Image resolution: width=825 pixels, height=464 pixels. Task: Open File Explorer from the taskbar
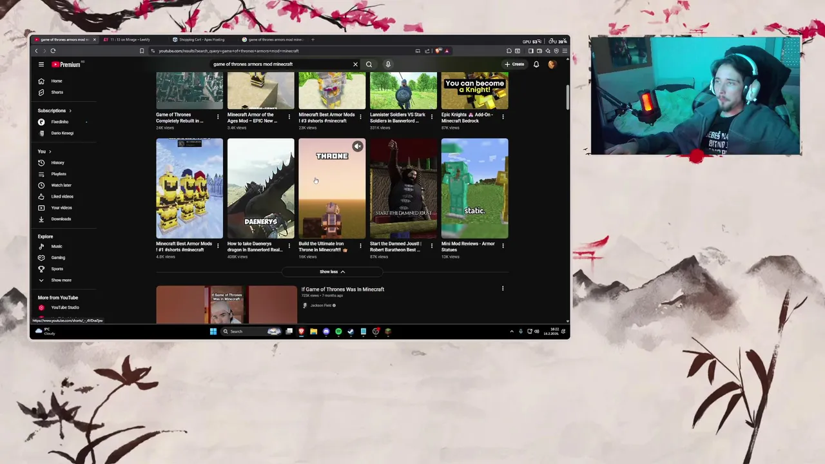[x=313, y=331]
